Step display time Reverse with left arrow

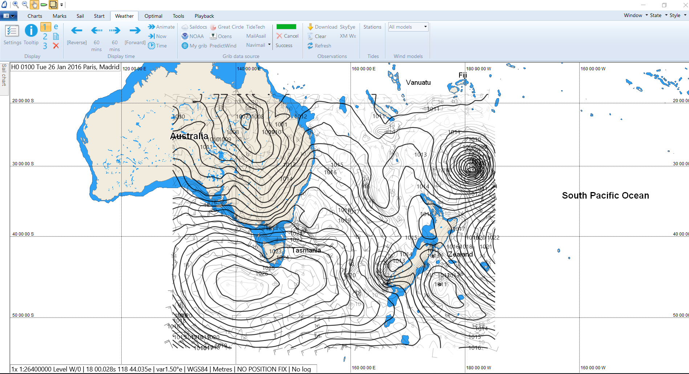[77, 31]
